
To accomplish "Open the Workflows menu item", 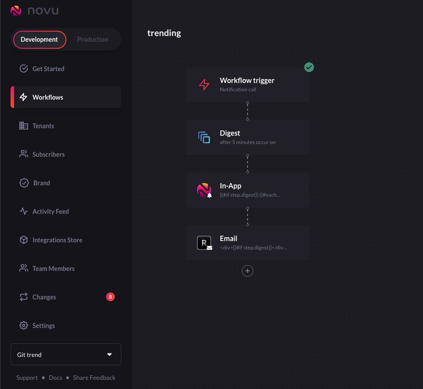I will (66, 97).
